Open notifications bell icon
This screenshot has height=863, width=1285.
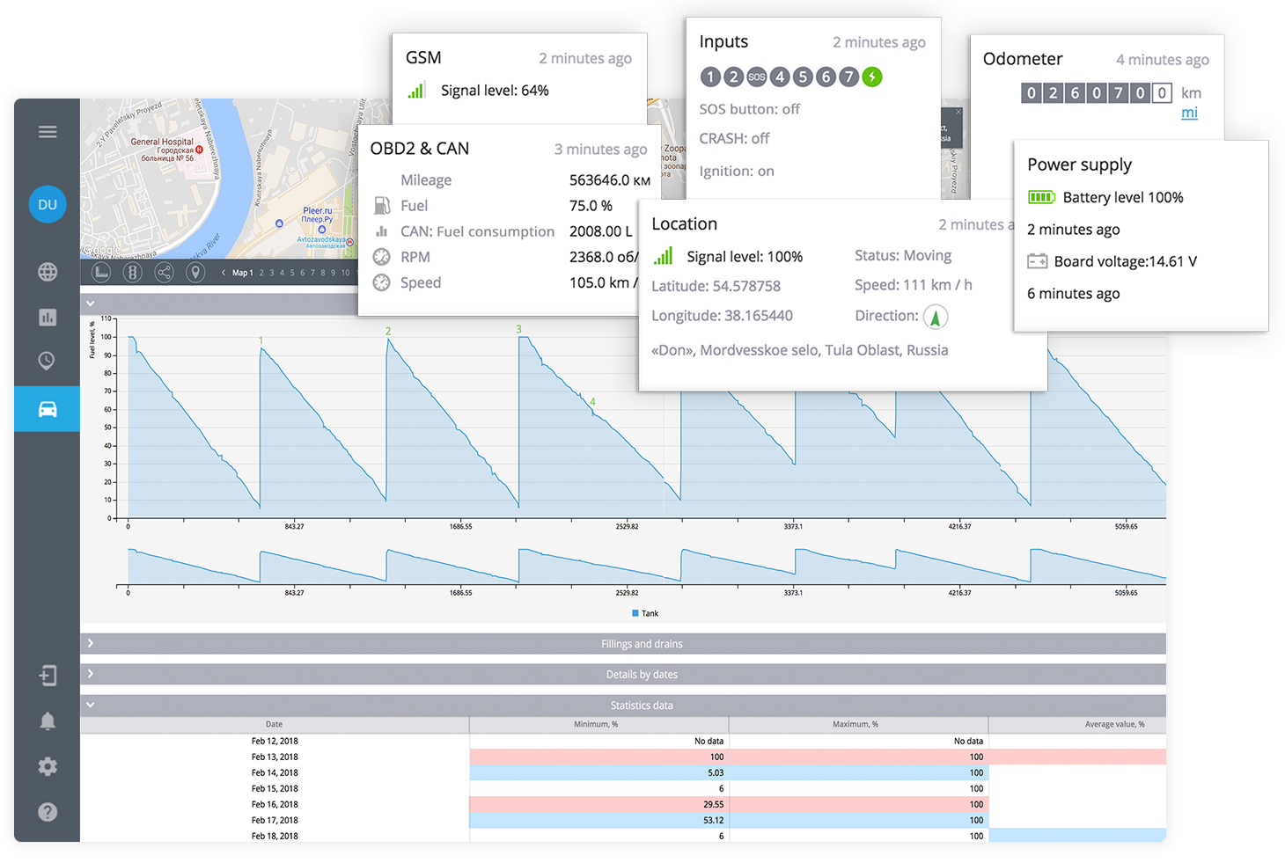(x=48, y=721)
